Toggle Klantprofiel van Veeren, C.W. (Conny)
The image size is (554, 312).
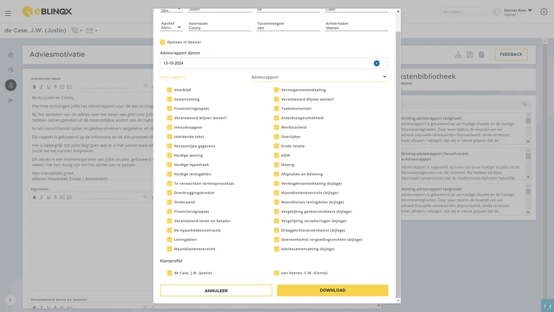[277, 273]
